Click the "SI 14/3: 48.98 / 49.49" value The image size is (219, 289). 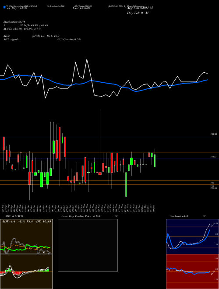pos(34,25)
